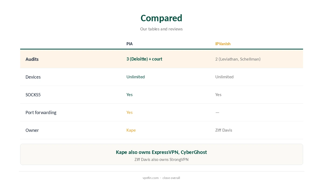The width and height of the screenshot is (323, 183).
Task: Click '2 (Leviathan, Schellman)' cell
Action: tap(238, 59)
